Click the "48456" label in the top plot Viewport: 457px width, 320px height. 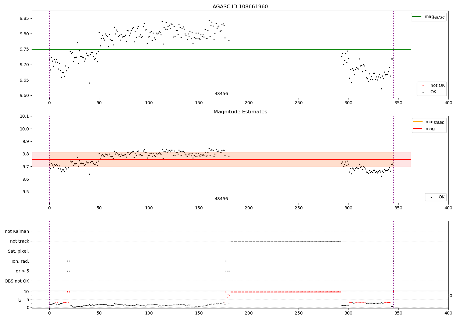point(221,94)
